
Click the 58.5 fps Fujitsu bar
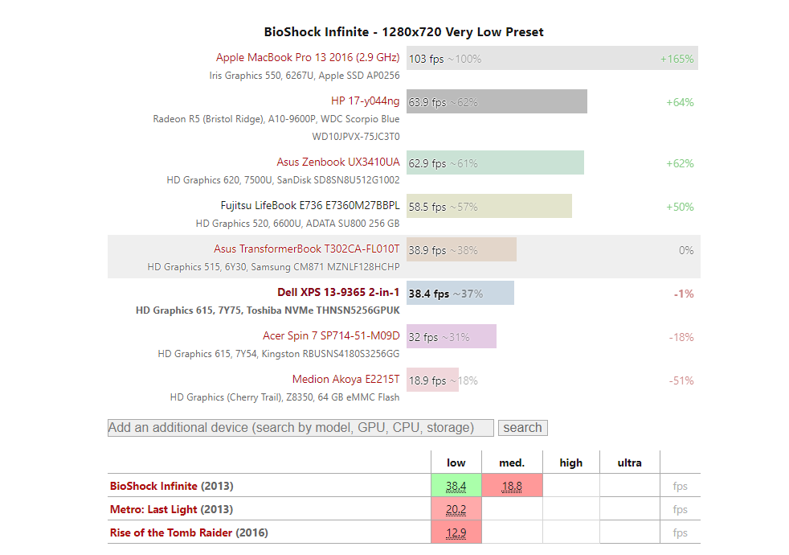point(489,206)
